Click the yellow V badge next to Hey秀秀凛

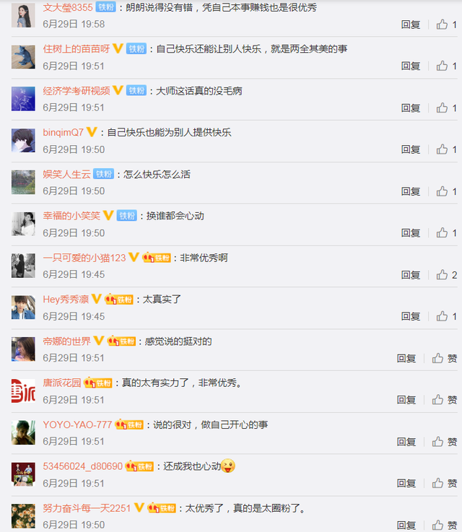pos(97,299)
